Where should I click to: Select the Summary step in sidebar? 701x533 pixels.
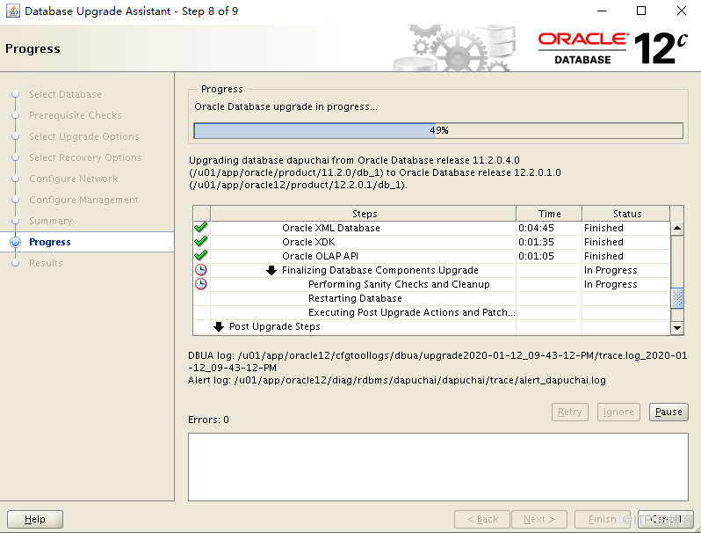[51, 221]
